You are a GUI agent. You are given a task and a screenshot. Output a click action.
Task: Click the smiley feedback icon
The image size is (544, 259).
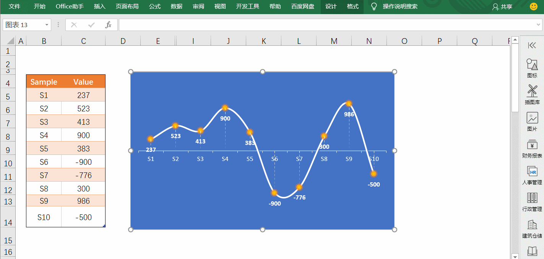point(533,6)
